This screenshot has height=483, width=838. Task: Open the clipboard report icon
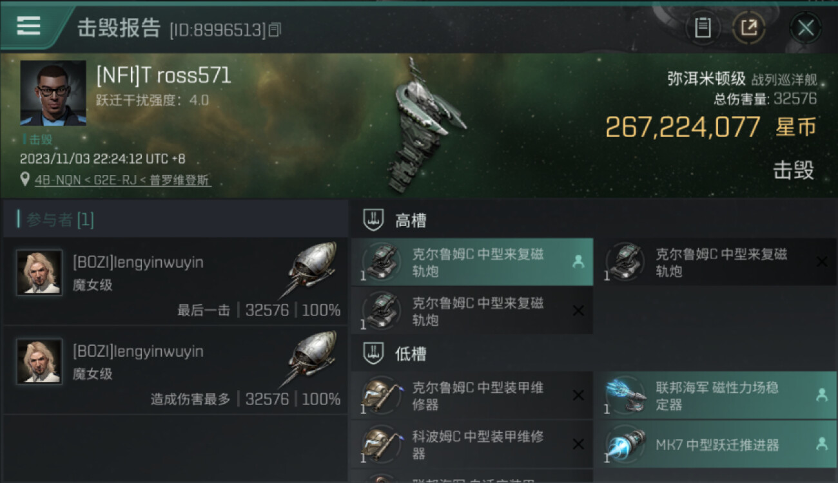(x=703, y=28)
